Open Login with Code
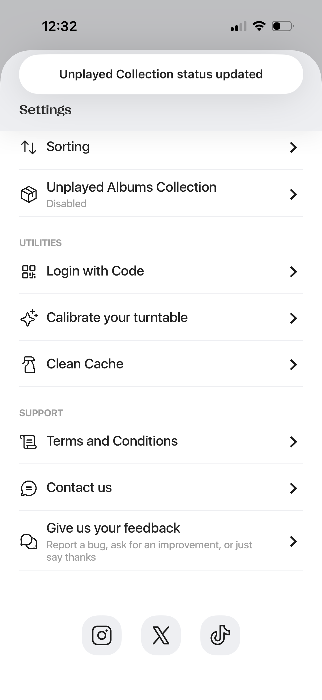The height and width of the screenshot is (700, 322). point(95,271)
